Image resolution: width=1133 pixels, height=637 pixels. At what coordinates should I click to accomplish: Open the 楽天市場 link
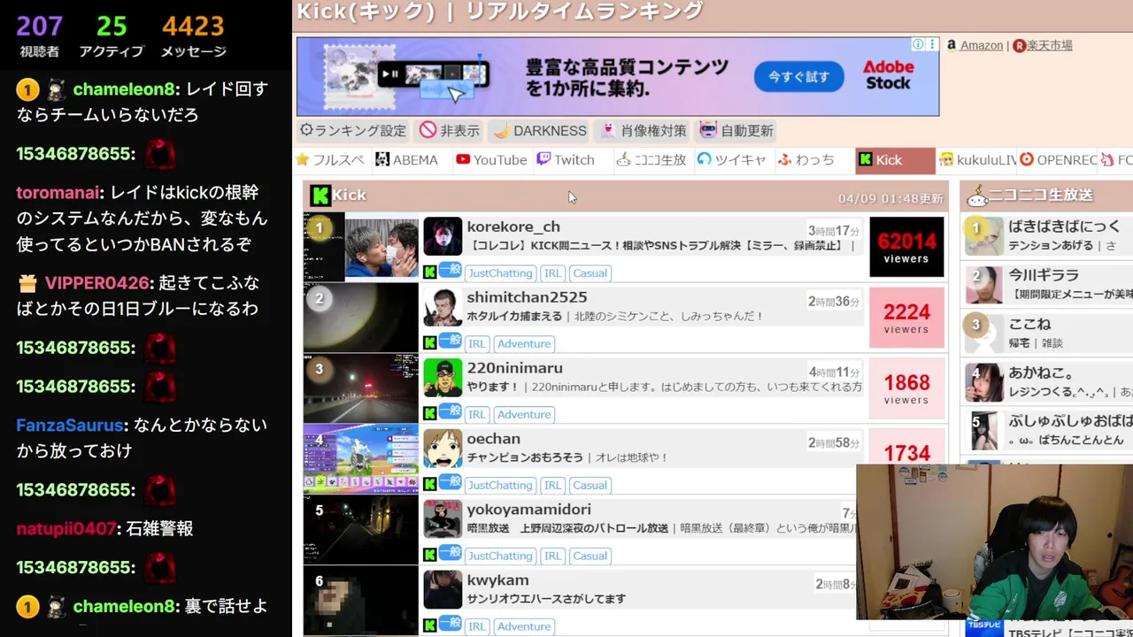(1049, 45)
